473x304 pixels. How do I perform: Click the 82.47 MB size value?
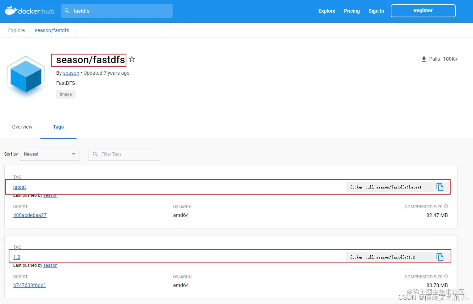[437, 215]
